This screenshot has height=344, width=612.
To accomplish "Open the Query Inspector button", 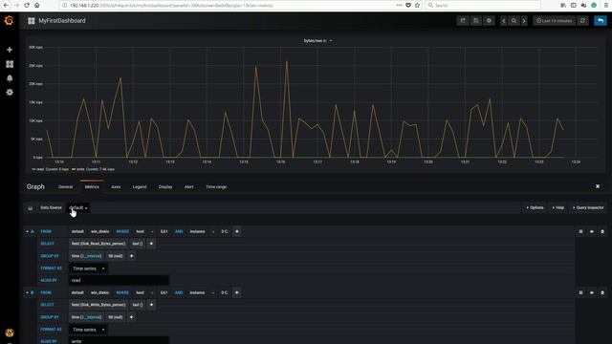I will (588, 208).
